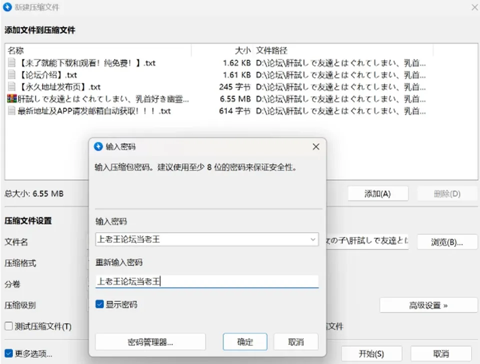Click the file name path field left of 浏览(B)
The width and height of the screenshot is (480, 364).
coord(367,242)
